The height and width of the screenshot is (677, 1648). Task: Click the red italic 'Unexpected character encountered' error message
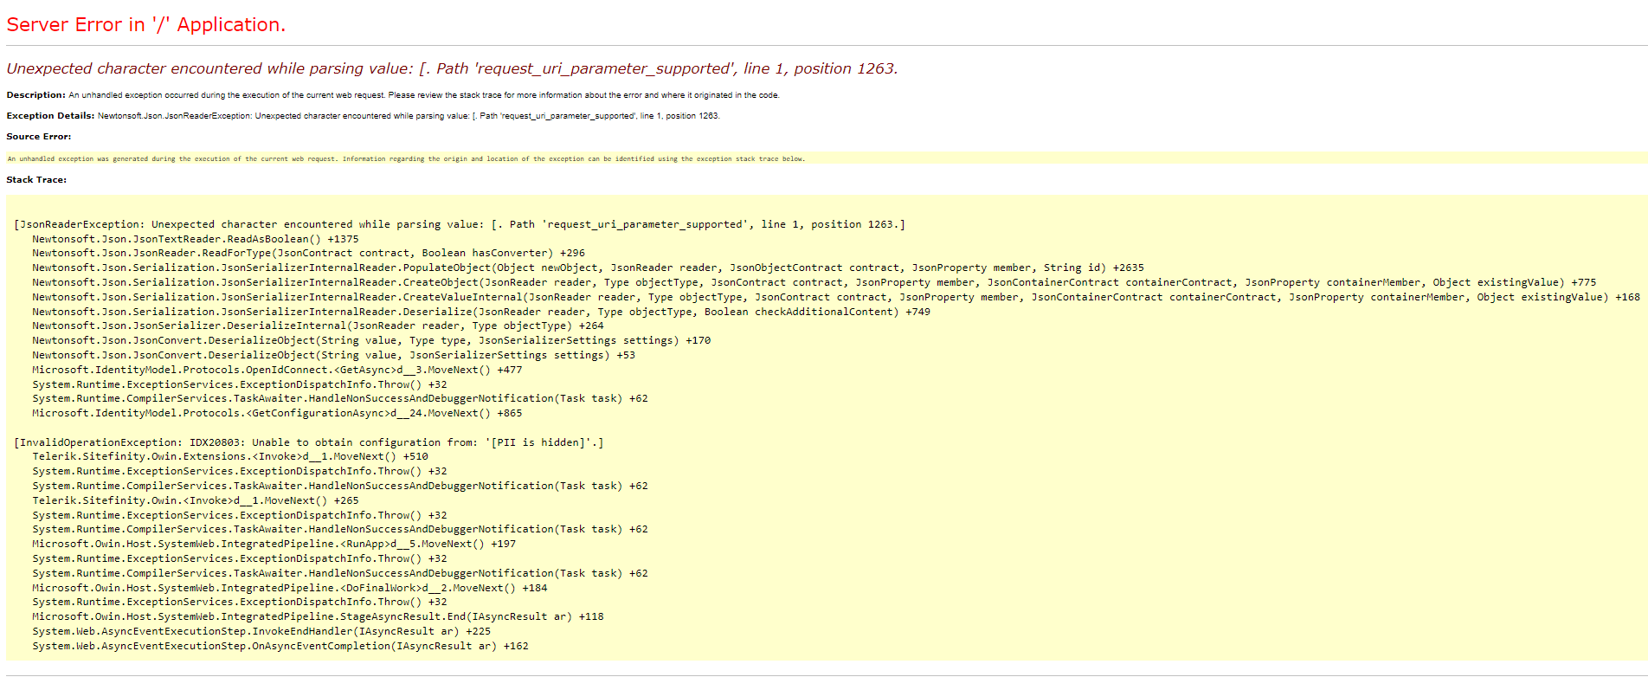pos(451,68)
